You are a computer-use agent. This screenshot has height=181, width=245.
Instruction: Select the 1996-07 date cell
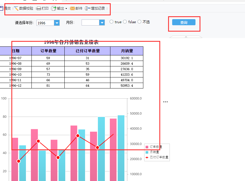click(x=16, y=58)
